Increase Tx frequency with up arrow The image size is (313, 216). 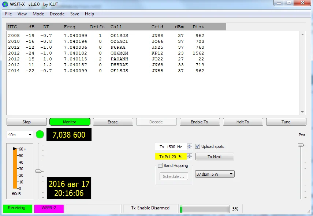(190, 145)
